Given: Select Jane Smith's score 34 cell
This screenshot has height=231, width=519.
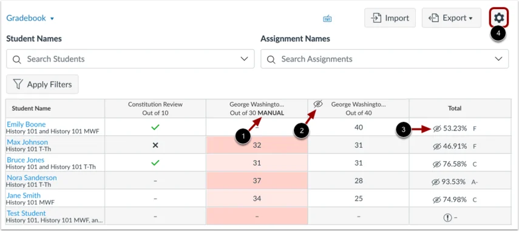Looking at the screenshot, I should click(x=257, y=198).
